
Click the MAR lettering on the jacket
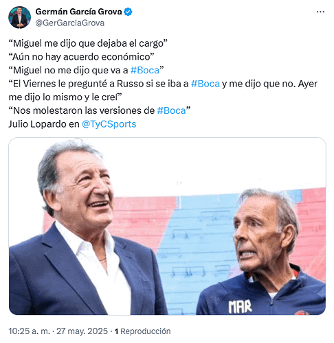(x=240, y=307)
